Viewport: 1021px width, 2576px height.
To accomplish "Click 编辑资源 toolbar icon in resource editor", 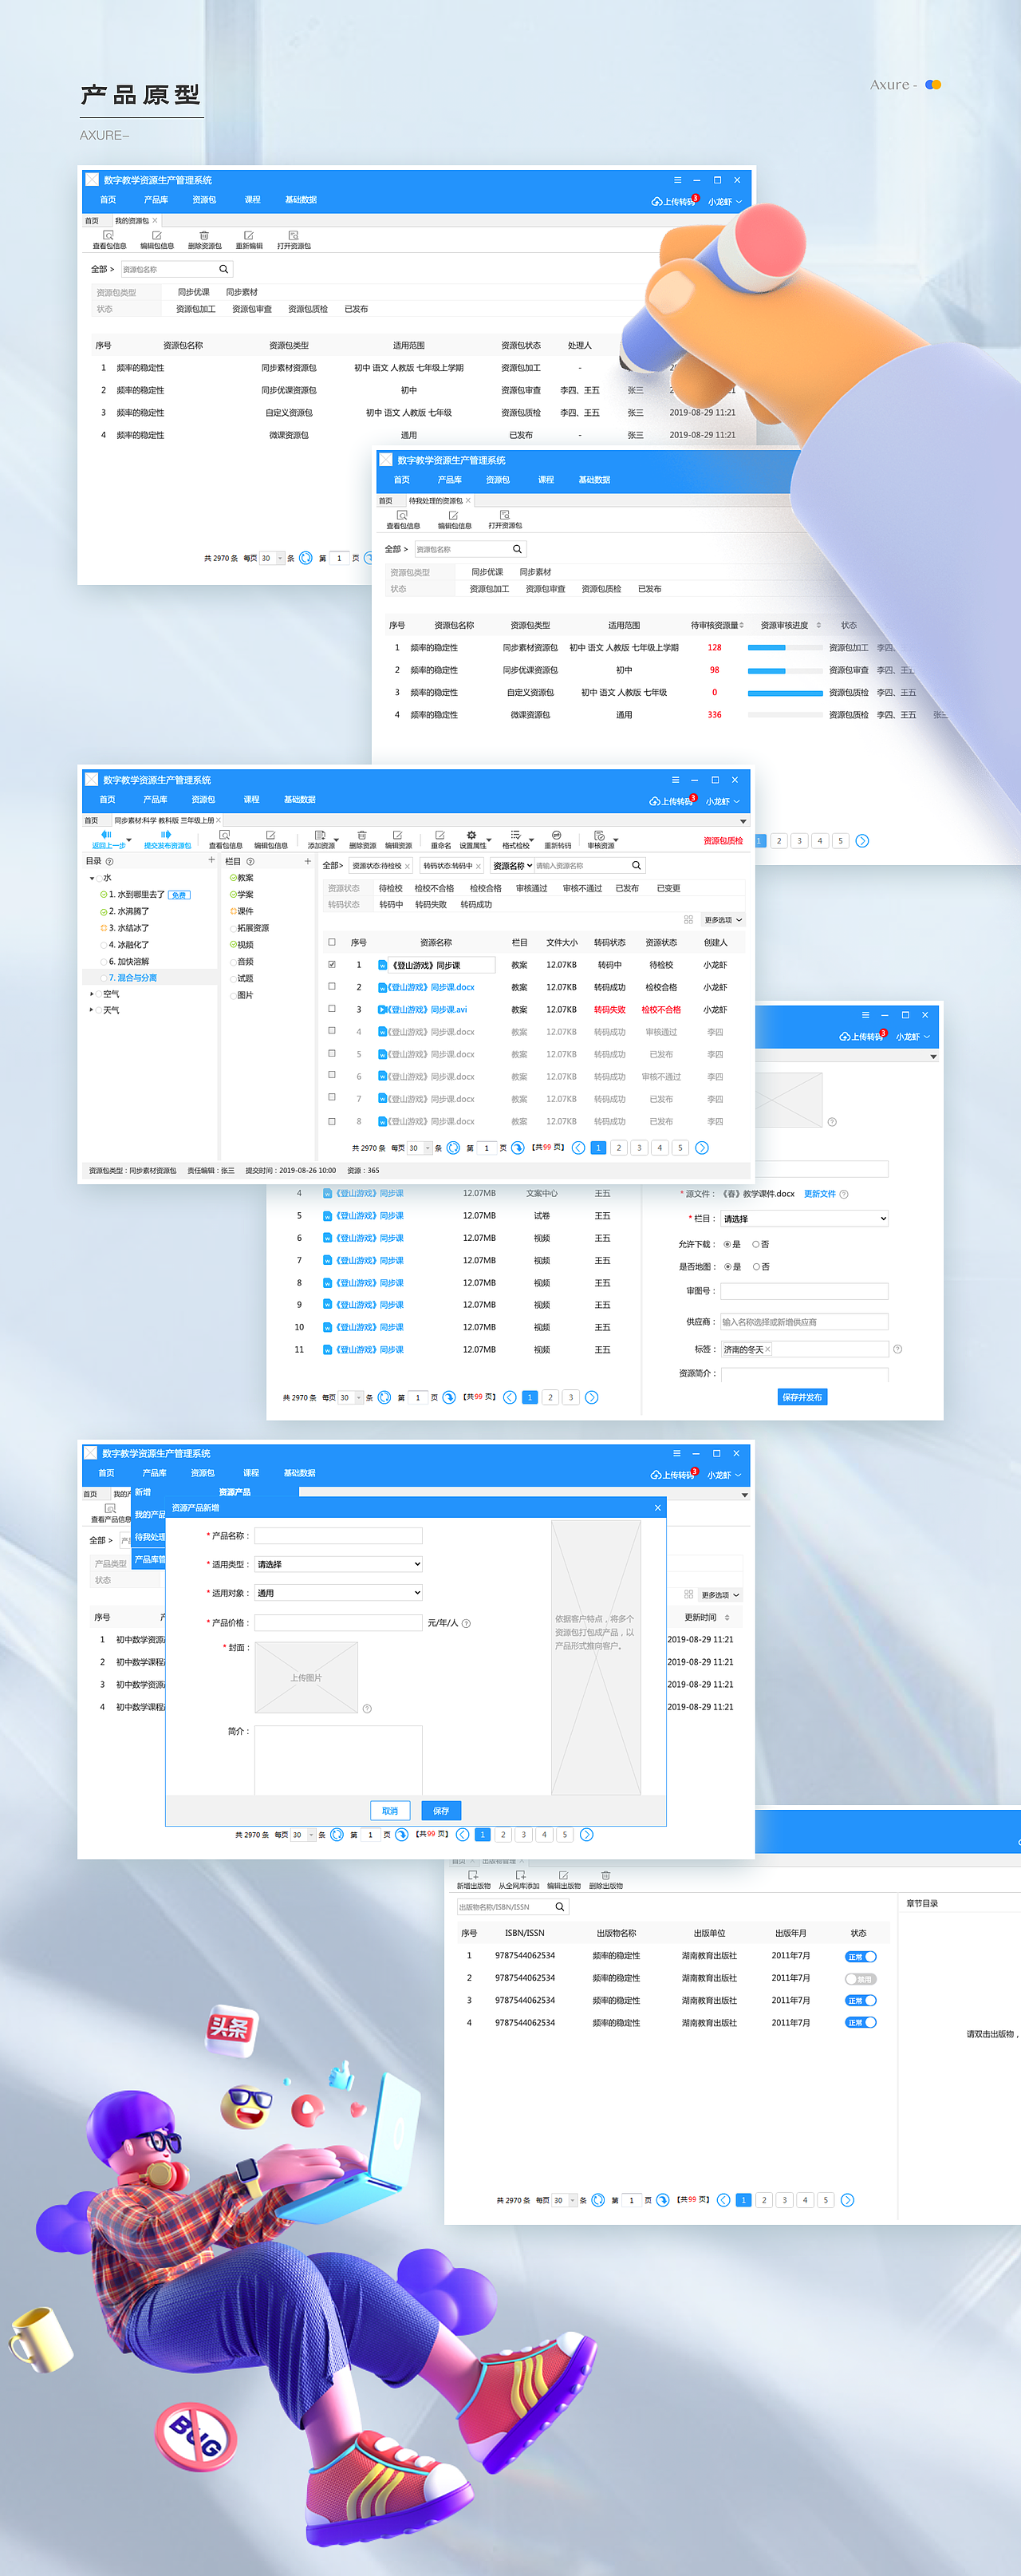I will (x=397, y=835).
